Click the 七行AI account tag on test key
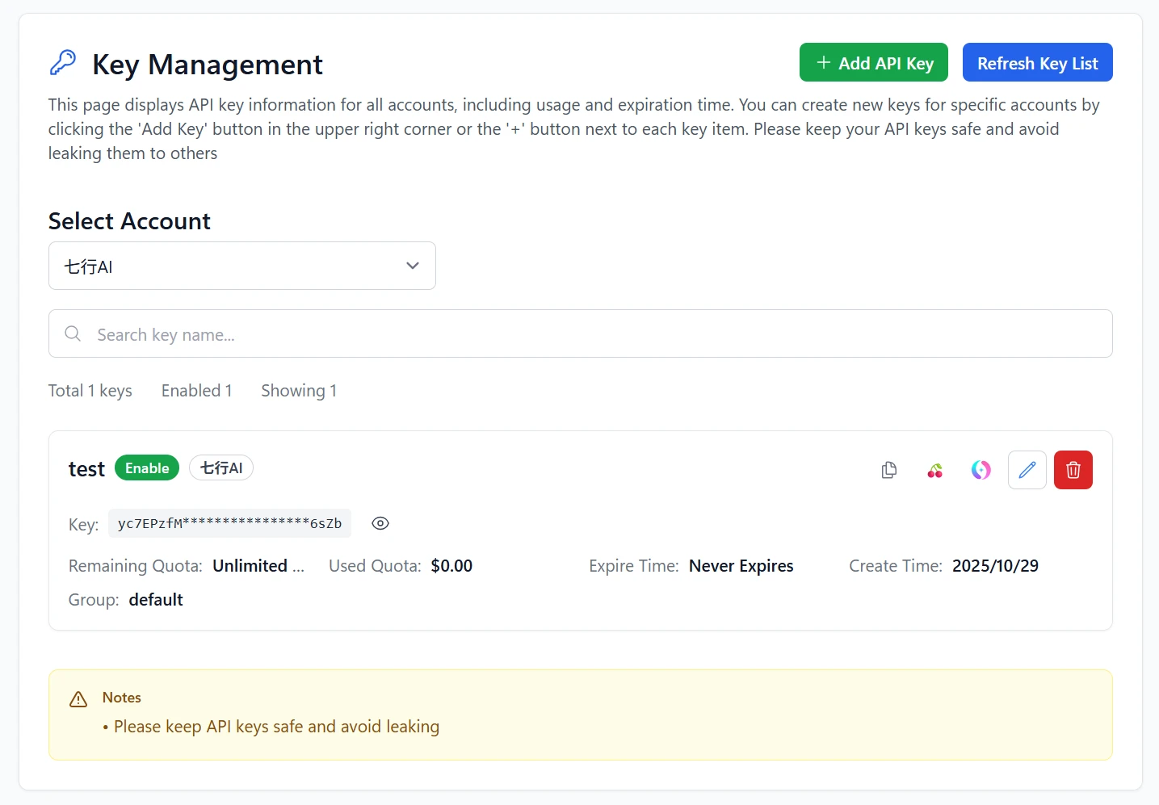 pos(221,468)
